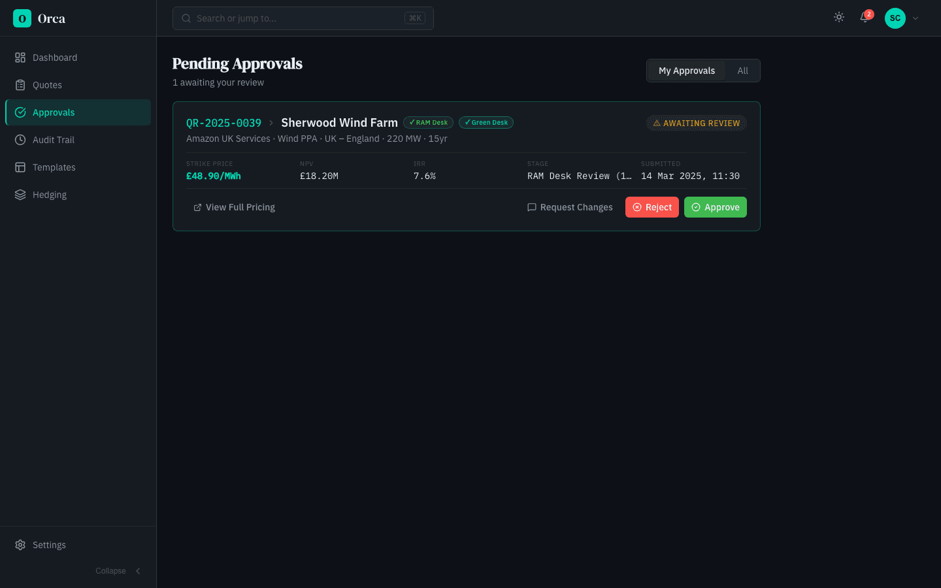
Task: Open the Dashboard page in the sidebar
Action: click(78, 57)
